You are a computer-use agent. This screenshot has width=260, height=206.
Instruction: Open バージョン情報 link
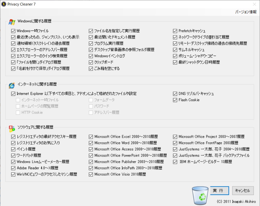(246, 12)
